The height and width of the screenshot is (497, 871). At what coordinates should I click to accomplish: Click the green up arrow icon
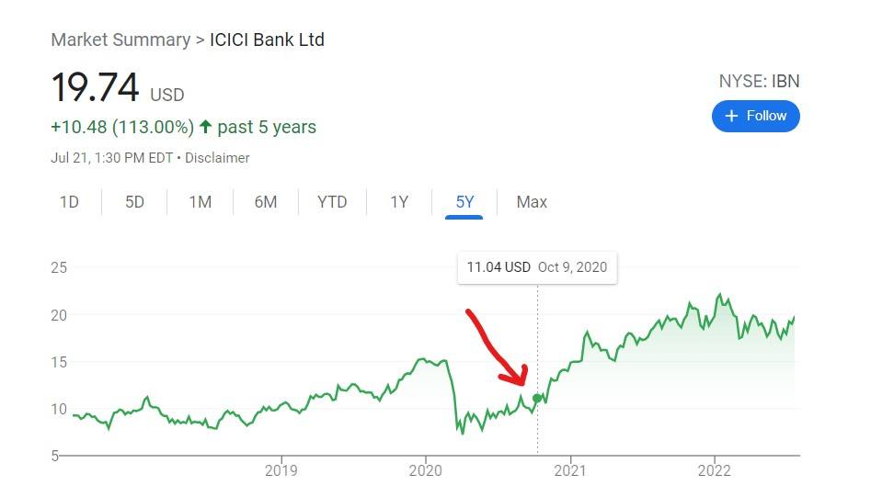point(205,127)
